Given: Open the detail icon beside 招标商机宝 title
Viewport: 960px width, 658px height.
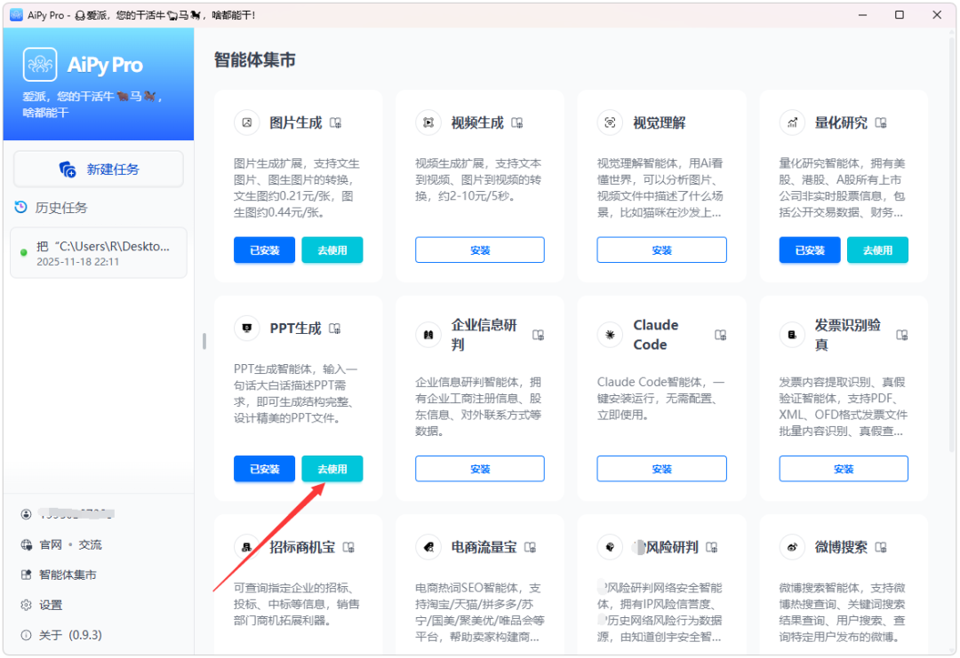Looking at the screenshot, I should [349, 547].
